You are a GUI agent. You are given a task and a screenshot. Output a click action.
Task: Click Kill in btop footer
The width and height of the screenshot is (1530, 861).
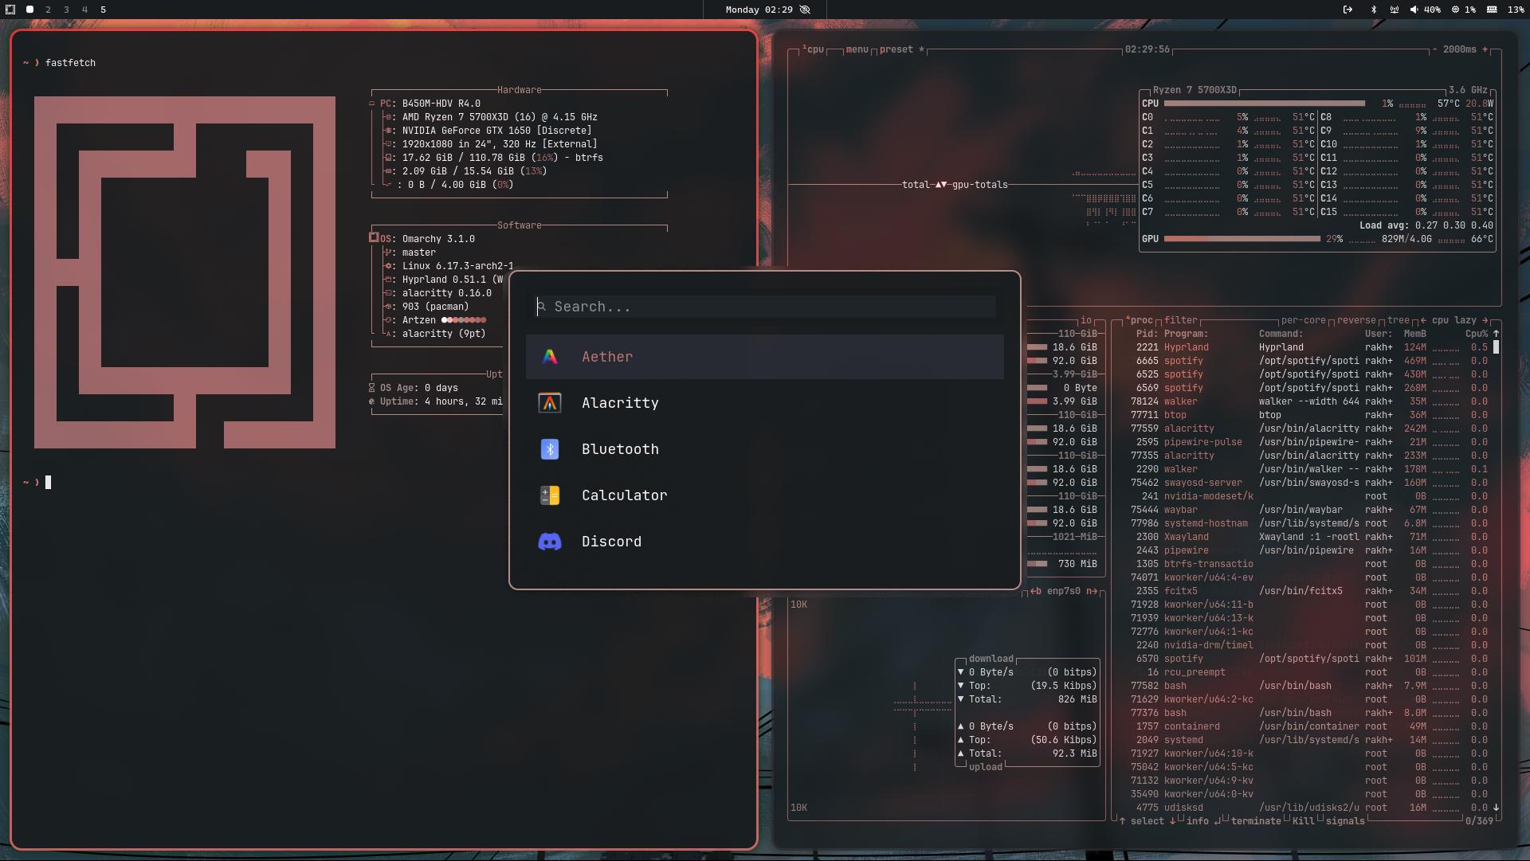[1303, 821]
